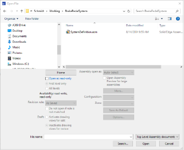
Task: Open the Organize menu
Action: pos(11,19)
